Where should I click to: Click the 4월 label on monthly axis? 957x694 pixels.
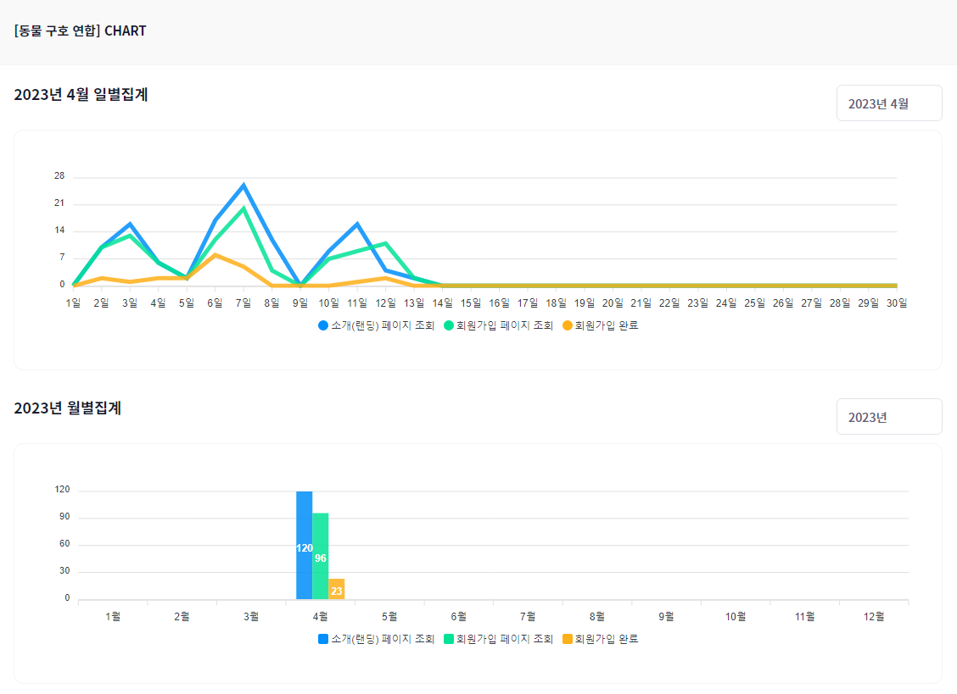click(x=320, y=616)
